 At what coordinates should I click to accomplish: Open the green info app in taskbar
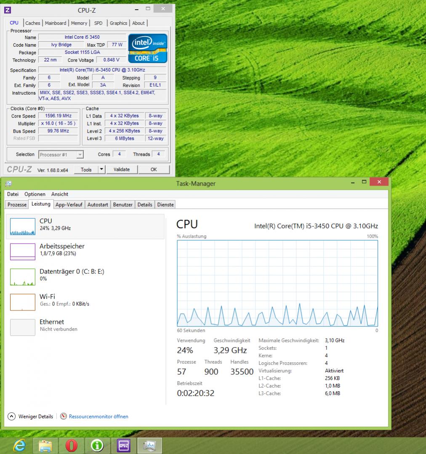(x=97, y=445)
